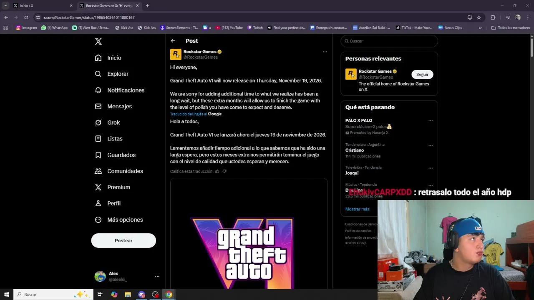Click the Perfil person icon

pos(98,203)
